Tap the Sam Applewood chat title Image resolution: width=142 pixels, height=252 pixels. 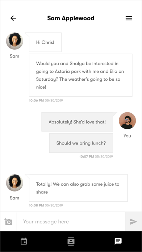coord(71,18)
